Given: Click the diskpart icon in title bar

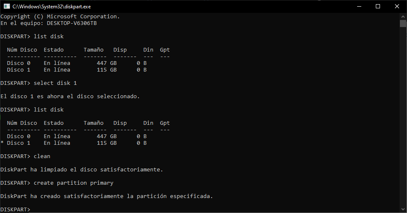Looking at the screenshot, I should coord(7,6).
